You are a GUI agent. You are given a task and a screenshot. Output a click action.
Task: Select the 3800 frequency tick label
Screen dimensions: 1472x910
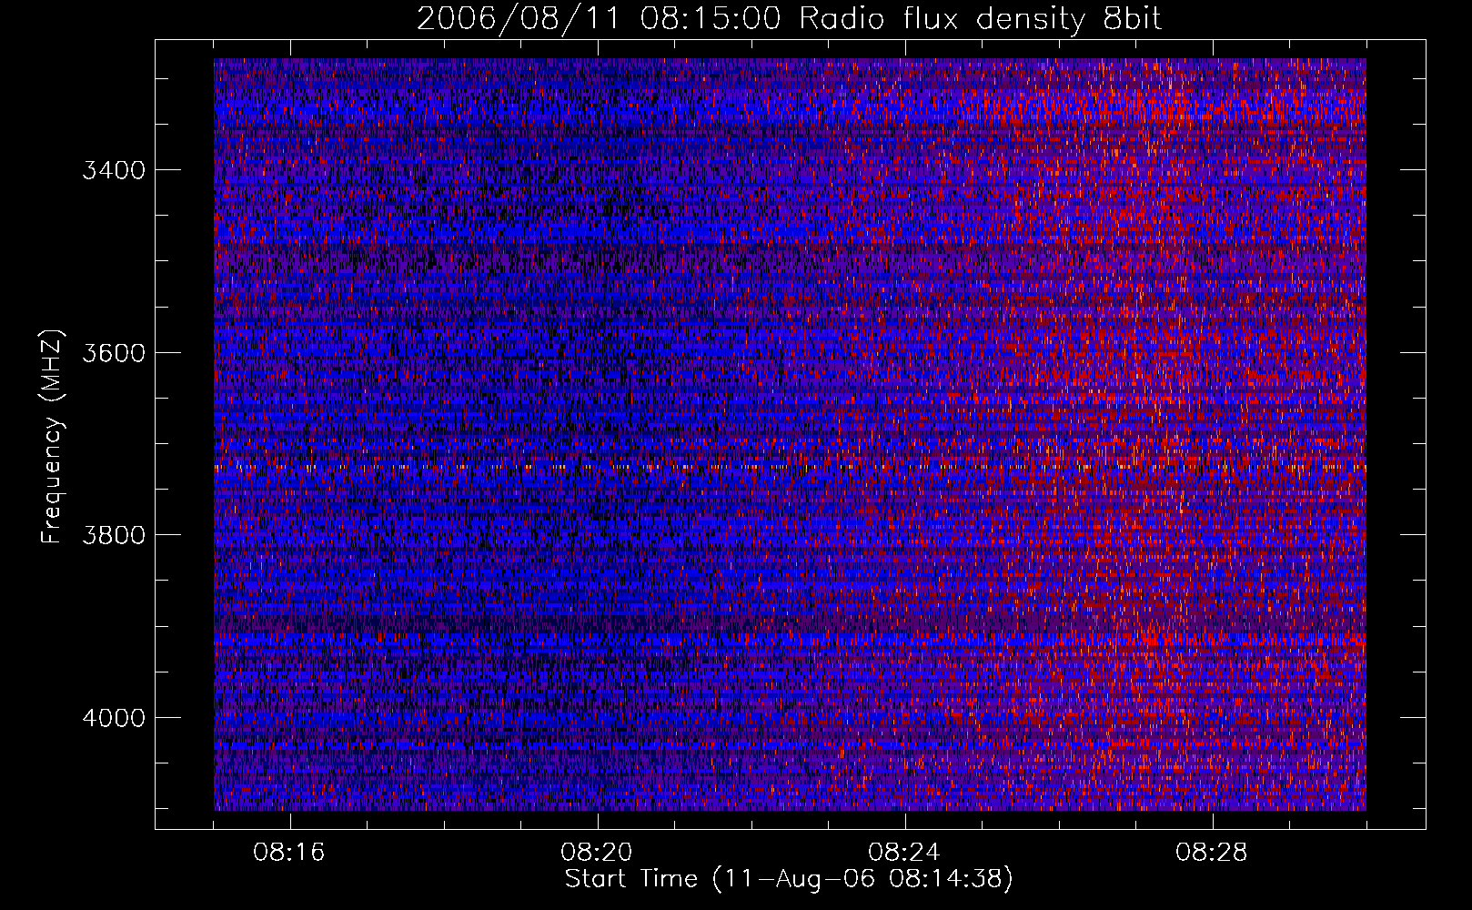pos(114,534)
